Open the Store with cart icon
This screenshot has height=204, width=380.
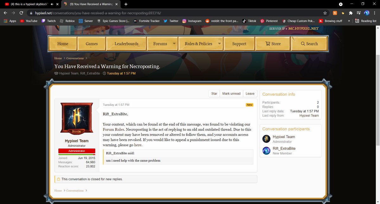pos(273,44)
